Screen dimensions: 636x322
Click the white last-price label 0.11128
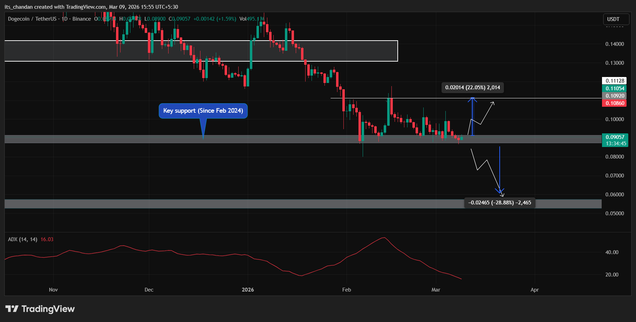614,81
